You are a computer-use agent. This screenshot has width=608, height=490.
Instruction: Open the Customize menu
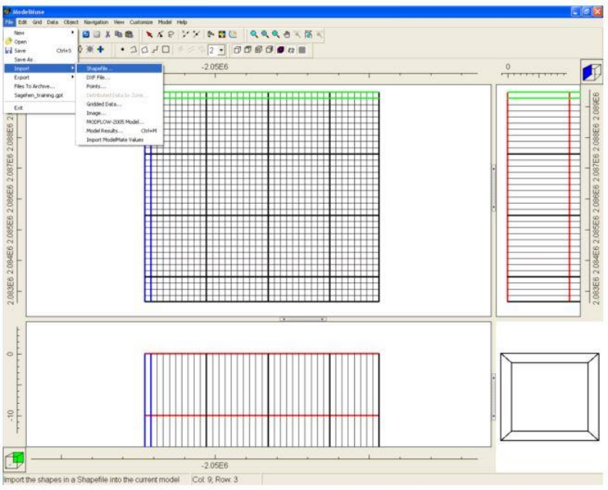click(141, 22)
